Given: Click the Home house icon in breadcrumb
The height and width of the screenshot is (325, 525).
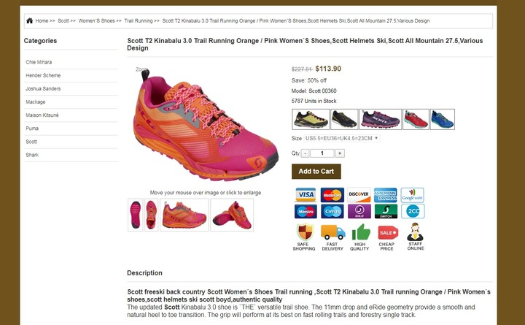Looking at the screenshot, I should [x=29, y=20].
